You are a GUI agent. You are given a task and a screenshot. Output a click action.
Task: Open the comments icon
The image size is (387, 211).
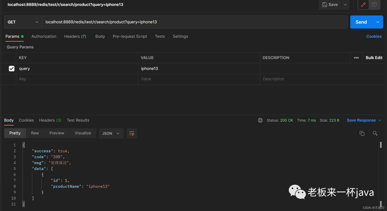[x=374, y=5]
